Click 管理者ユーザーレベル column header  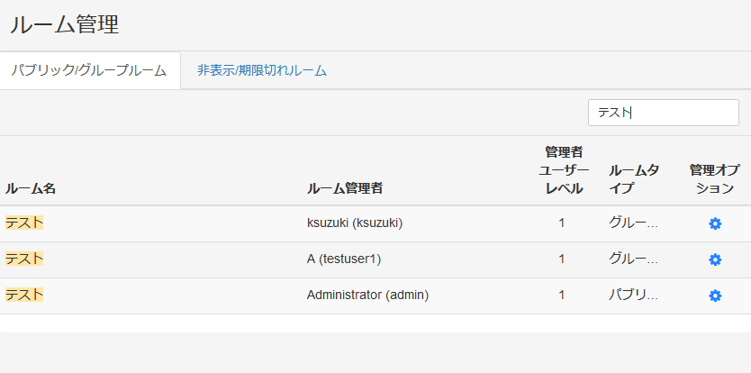pos(563,170)
